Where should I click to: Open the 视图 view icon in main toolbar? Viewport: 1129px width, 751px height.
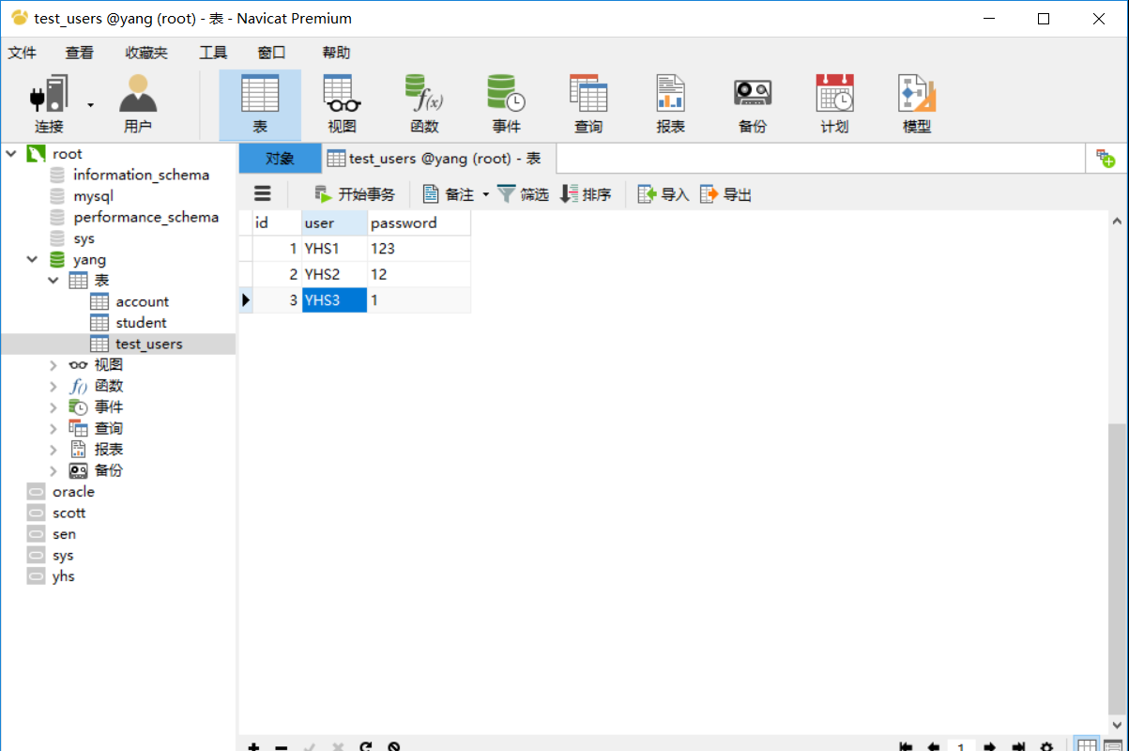pyautogui.click(x=342, y=103)
